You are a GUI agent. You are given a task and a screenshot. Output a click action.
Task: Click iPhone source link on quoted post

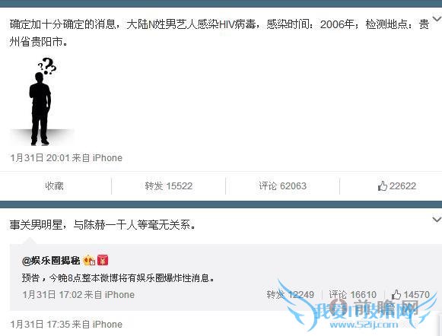[119, 295]
